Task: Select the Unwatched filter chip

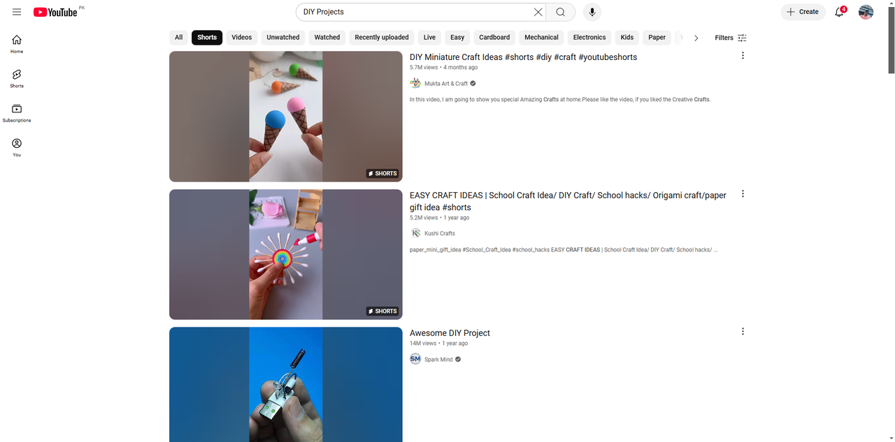Action: pos(283,38)
